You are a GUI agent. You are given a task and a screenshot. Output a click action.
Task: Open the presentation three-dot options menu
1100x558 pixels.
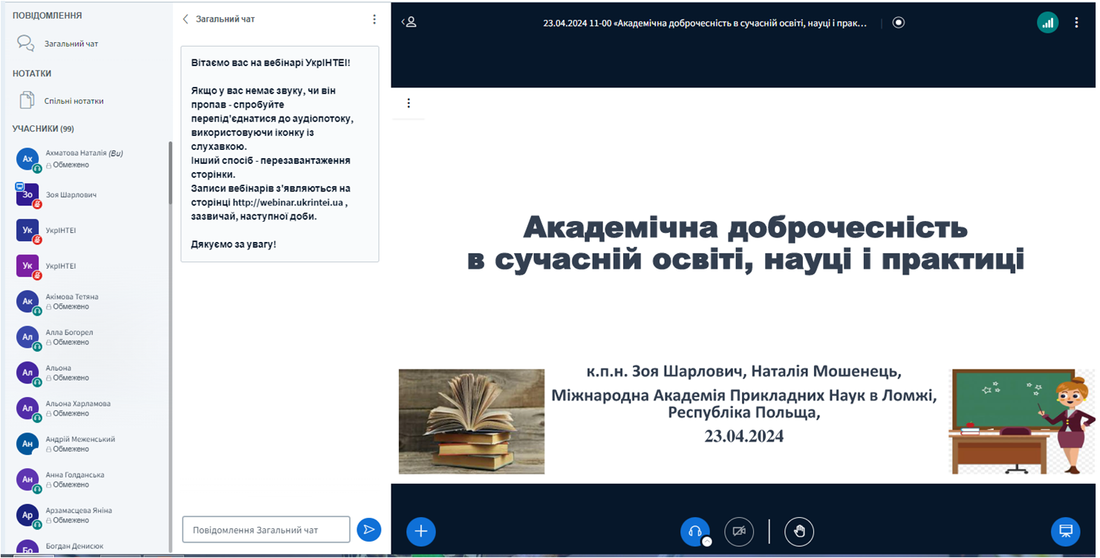click(x=409, y=103)
